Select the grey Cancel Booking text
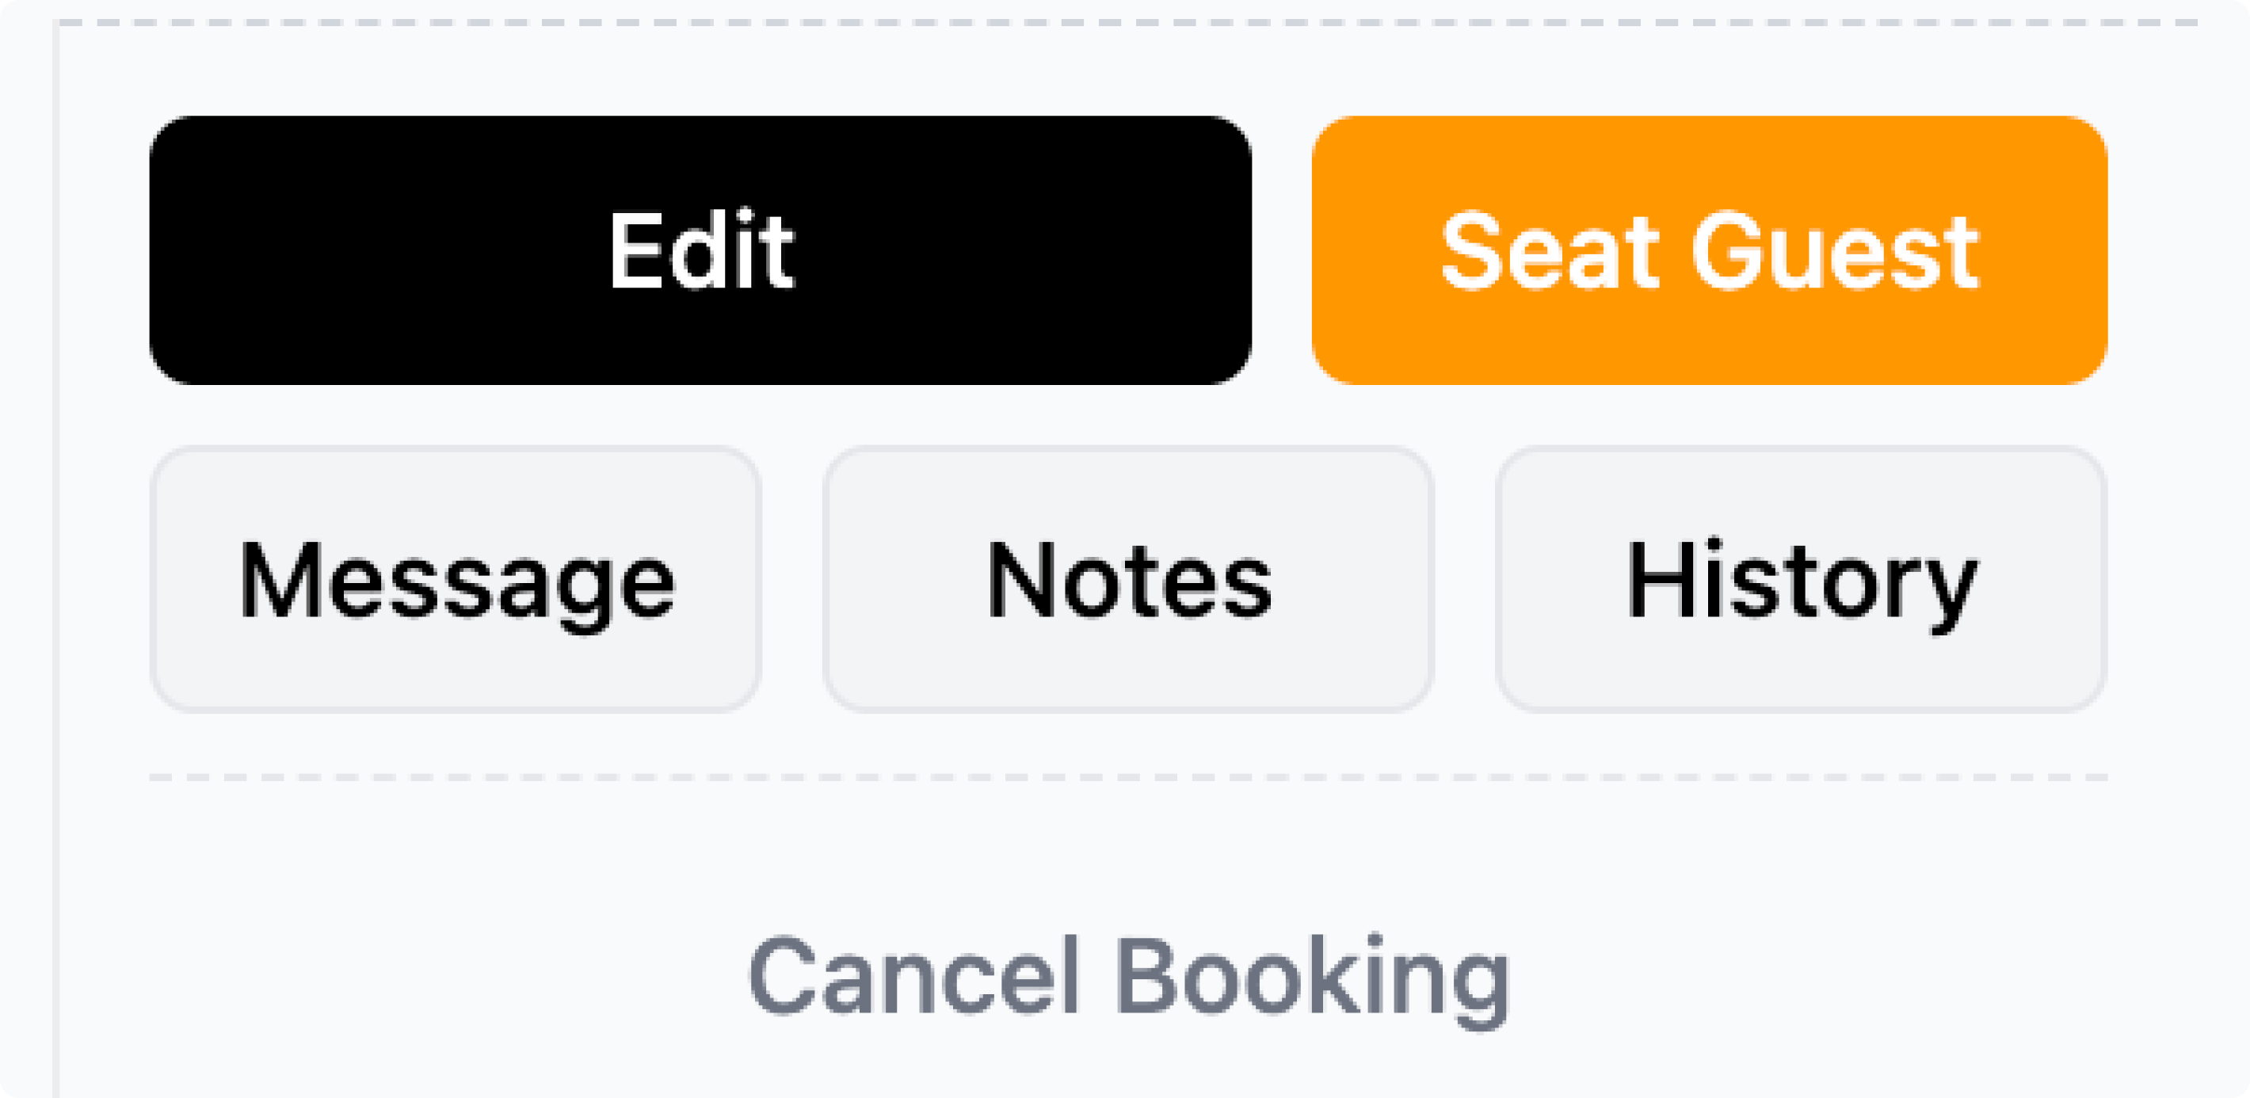Screen dimensions: 2250x1098 click(1127, 977)
